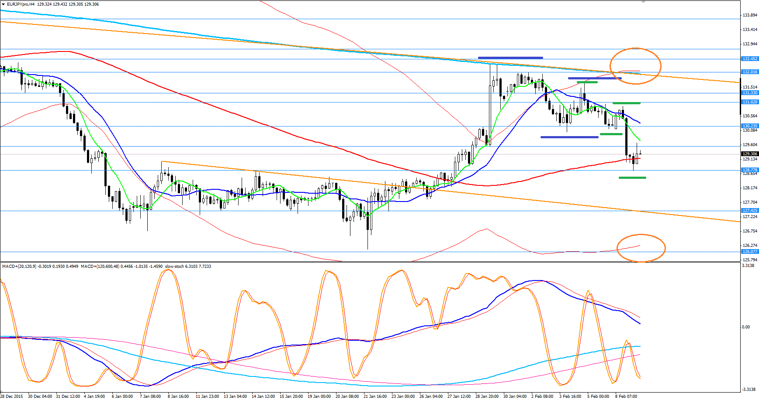759x400 pixels.
Task: Select the blue price level label 127.425
Action: click(x=750, y=211)
